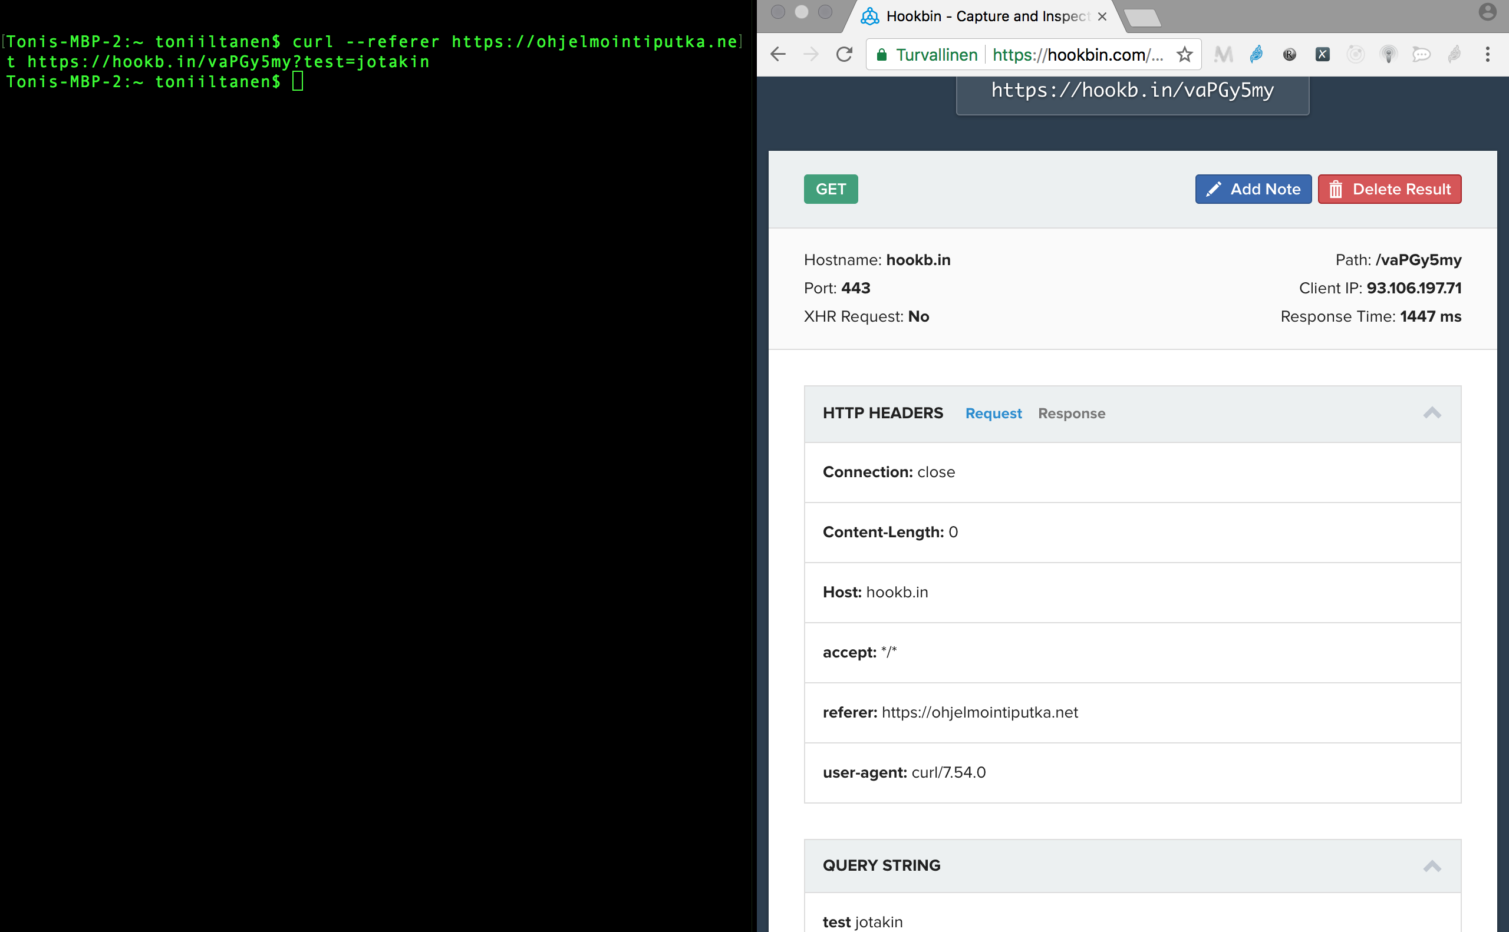Viewport: 1509px width, 932px height.
Task: Click the Delete Result button
Action: click(x=1389, y=189)
